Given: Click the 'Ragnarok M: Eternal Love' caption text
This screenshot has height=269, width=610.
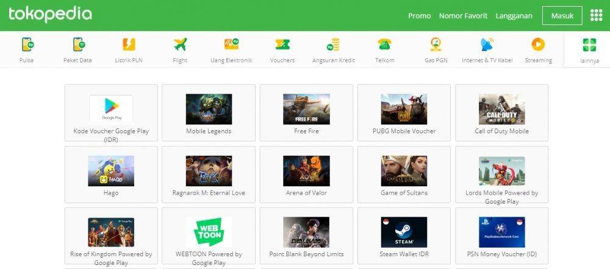Looking at the screenshot, I should point(209,193).
